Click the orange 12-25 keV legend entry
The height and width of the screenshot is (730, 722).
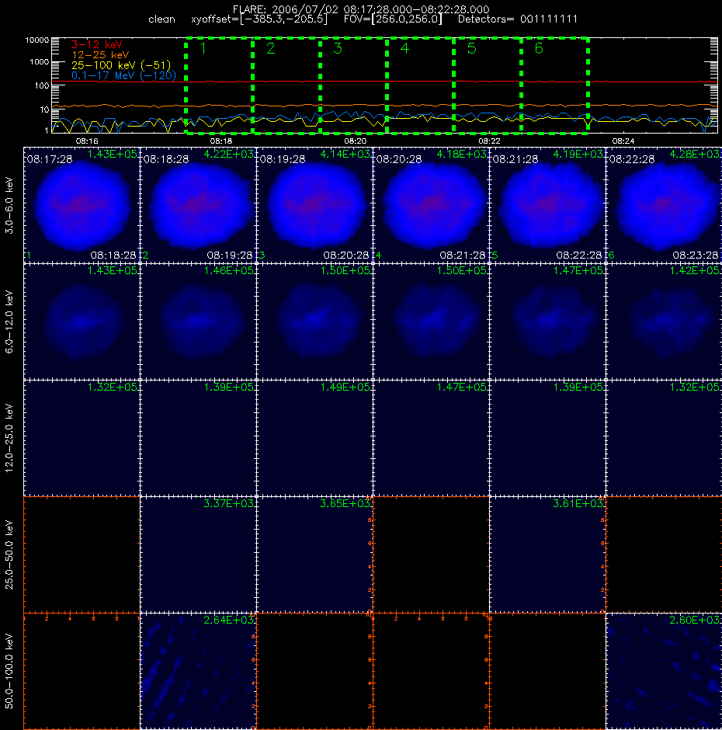coord(100,55)
